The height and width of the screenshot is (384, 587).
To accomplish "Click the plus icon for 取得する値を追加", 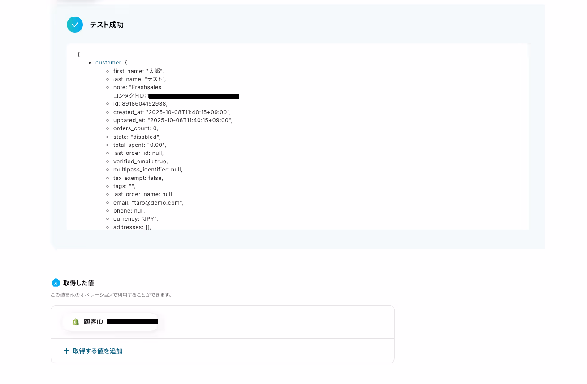I will [66, 351].
